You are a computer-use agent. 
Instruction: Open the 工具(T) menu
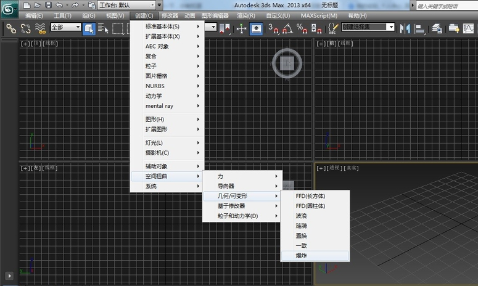[x=62, y=15]
